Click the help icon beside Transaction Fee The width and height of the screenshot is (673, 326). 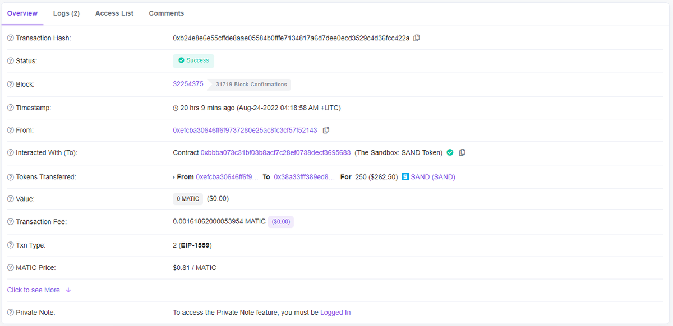[10, 222]
